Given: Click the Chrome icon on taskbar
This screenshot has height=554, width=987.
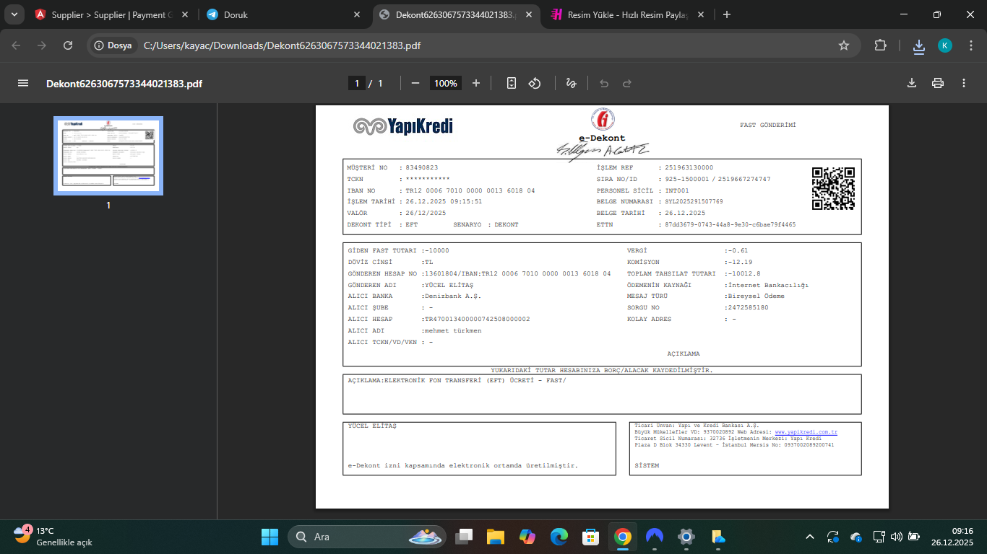Looking at the screenshot, I should click(x=622, y=537).
